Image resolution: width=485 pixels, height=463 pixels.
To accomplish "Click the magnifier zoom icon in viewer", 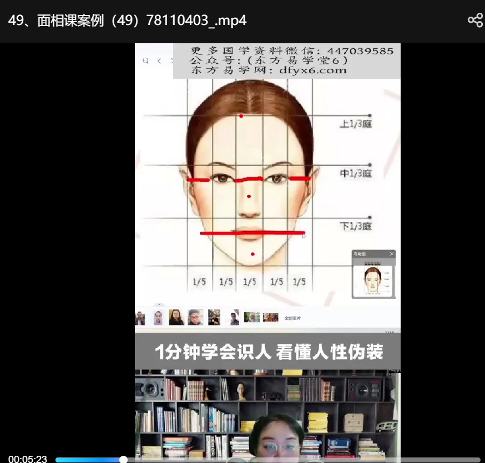I will tap(145, 60).
